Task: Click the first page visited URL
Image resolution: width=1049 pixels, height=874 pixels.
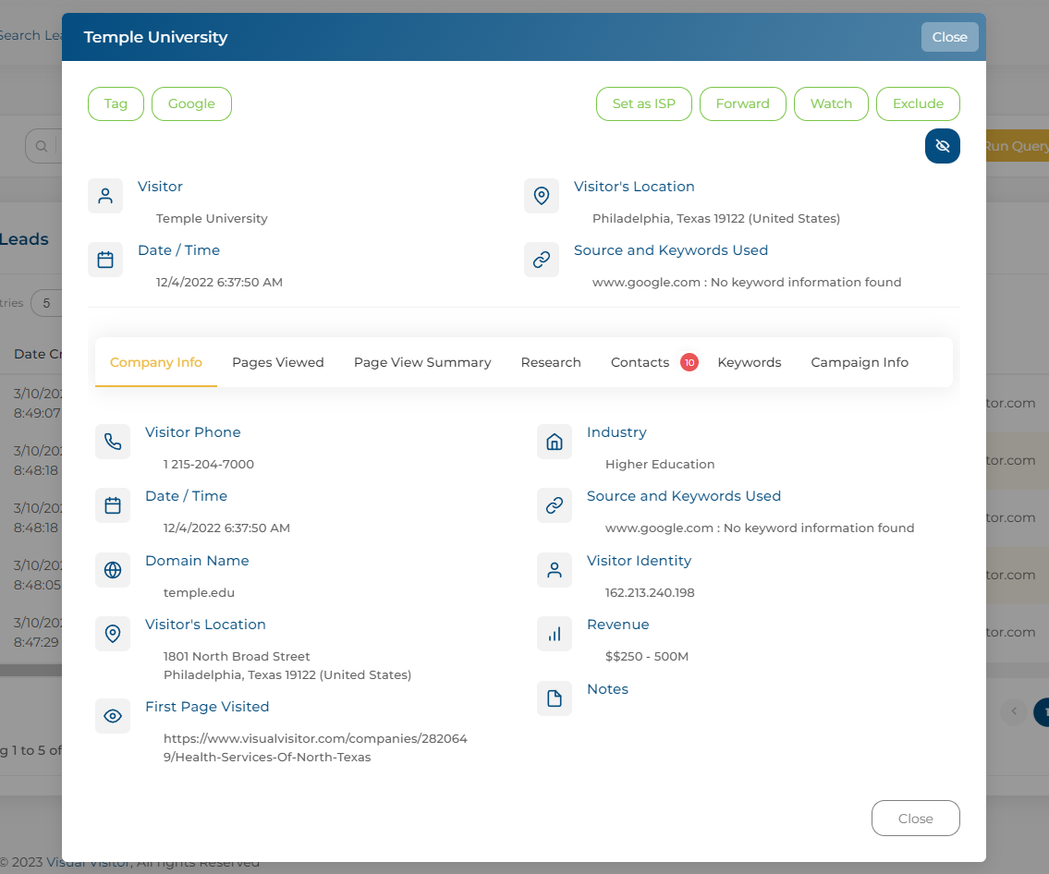Action: click(315, 747)
